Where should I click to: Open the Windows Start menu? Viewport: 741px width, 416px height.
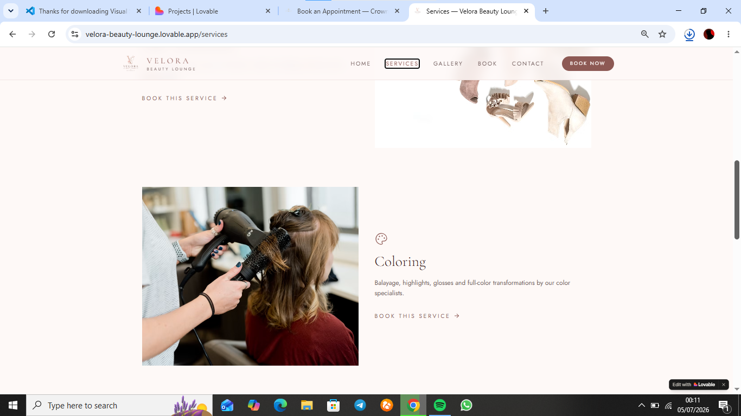[13, 405]
